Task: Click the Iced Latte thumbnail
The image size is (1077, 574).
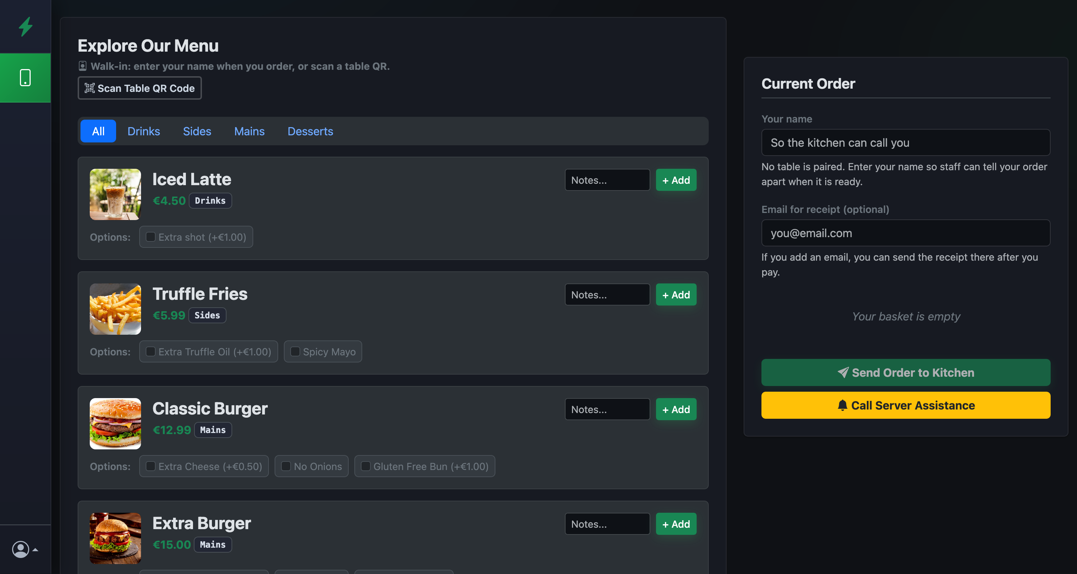Action: pos(115,194)
